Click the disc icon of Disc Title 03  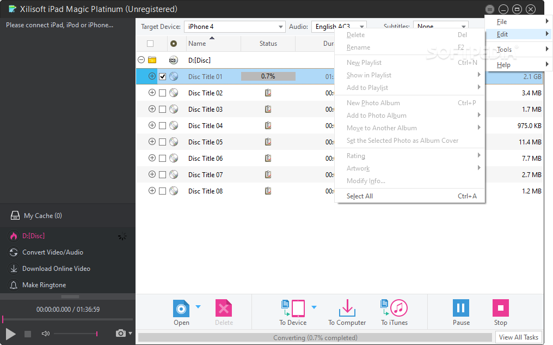click(x=174, y=109)
